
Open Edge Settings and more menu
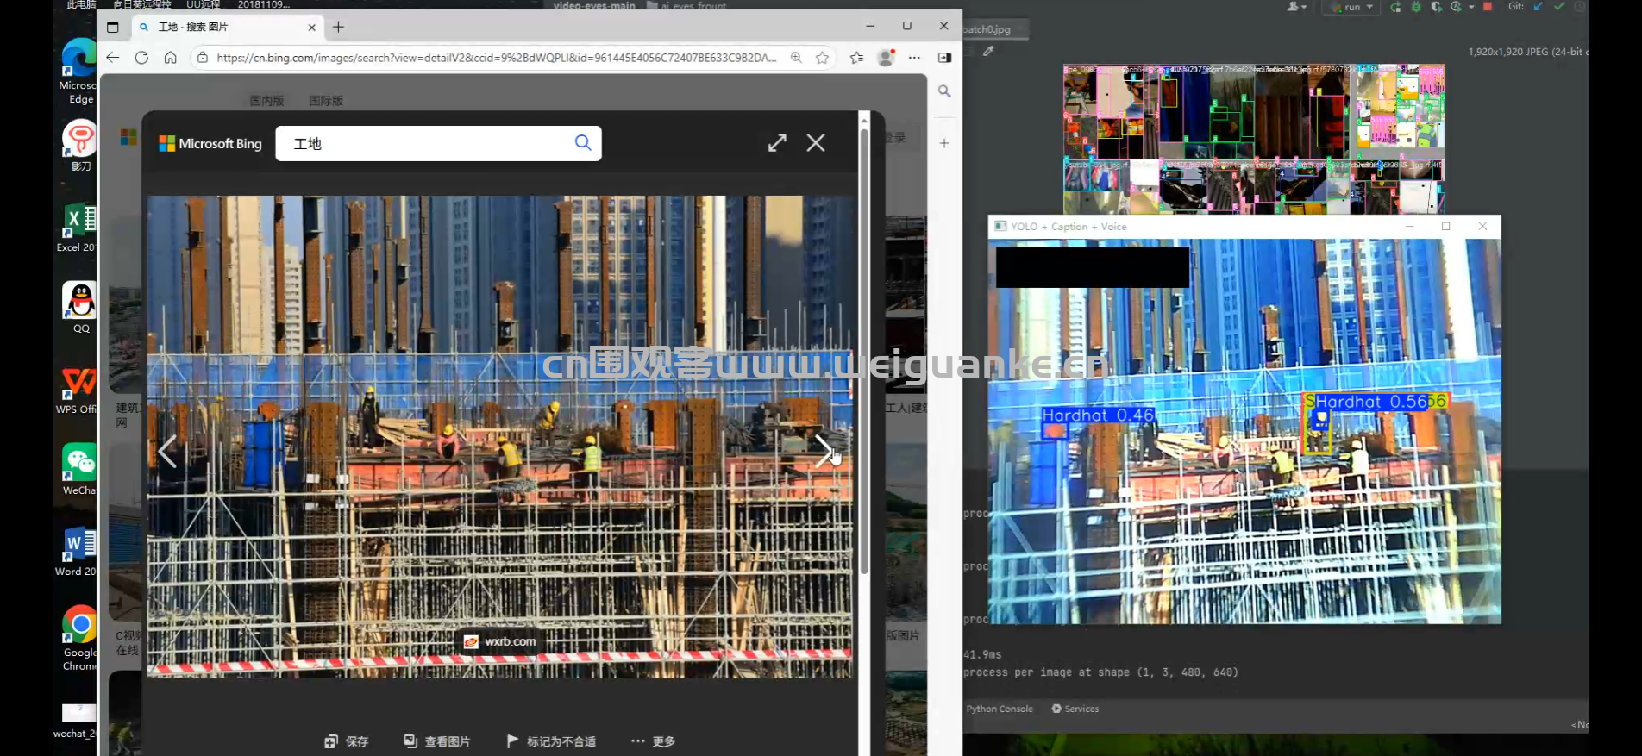tap(914, 58)
